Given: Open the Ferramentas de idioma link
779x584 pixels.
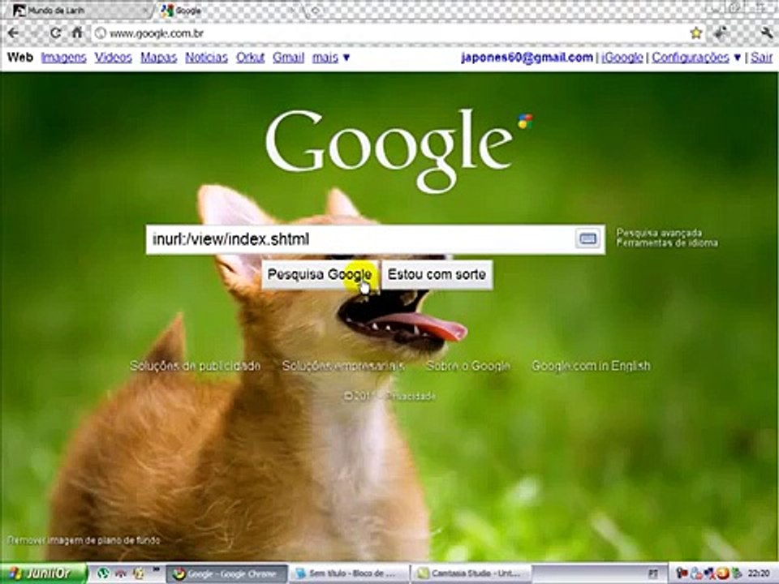Looking at the screenshot, I should pyautogui.click(x=667, y=243).
